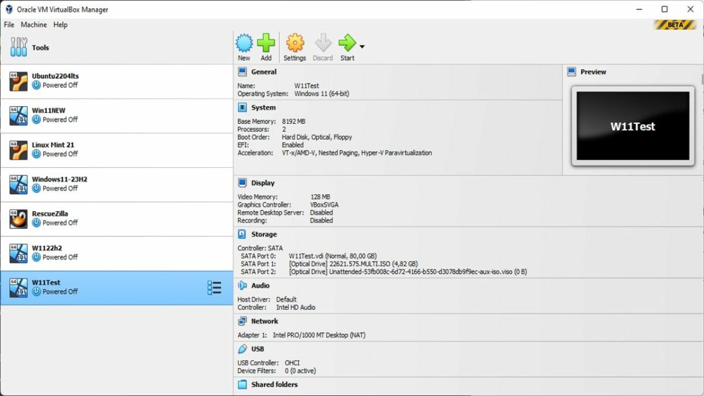The image size is (704, 396).
Task: Click the Base Memory 8192 MB value
Action: (x=294, y=121)
